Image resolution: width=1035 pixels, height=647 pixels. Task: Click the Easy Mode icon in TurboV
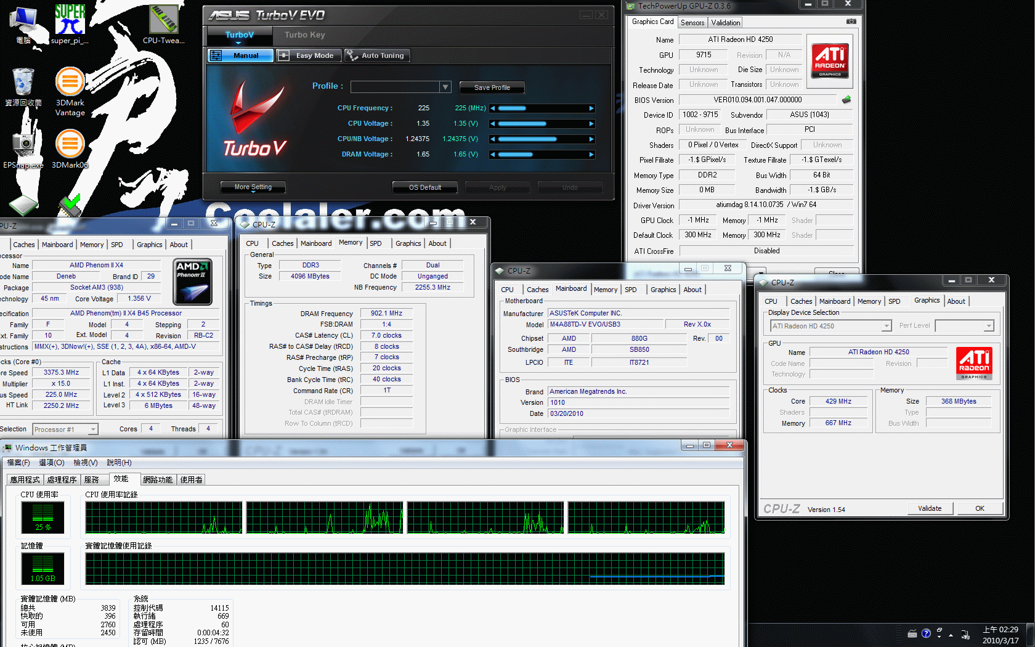[x=283, y=55]
